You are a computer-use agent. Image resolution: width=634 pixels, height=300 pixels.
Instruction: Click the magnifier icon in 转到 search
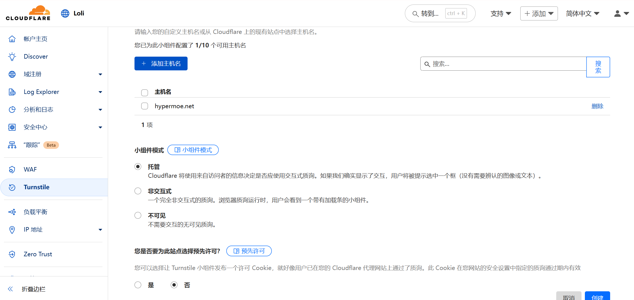415,13
